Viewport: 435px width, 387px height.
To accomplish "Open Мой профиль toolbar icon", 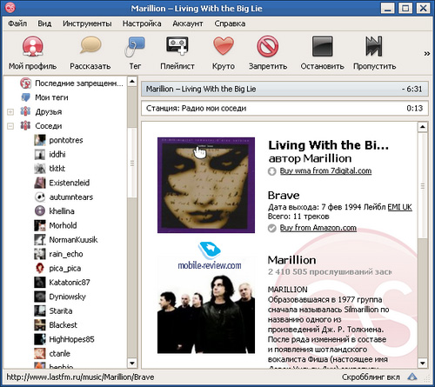I will pos(32,46).
